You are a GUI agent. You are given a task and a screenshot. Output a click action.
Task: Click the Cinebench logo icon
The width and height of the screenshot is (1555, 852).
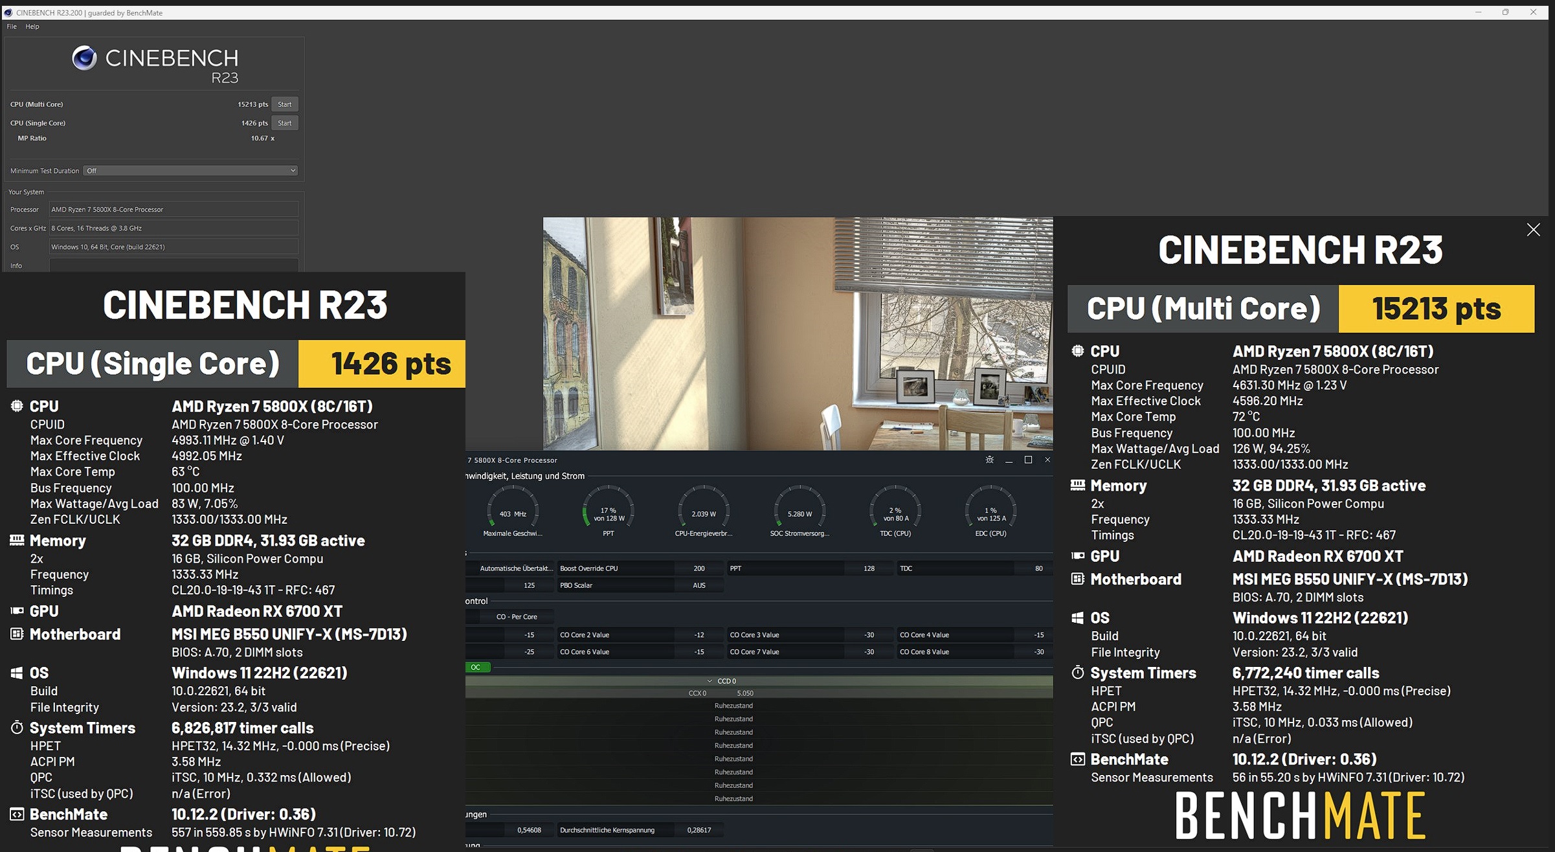(x=84, y=58)
